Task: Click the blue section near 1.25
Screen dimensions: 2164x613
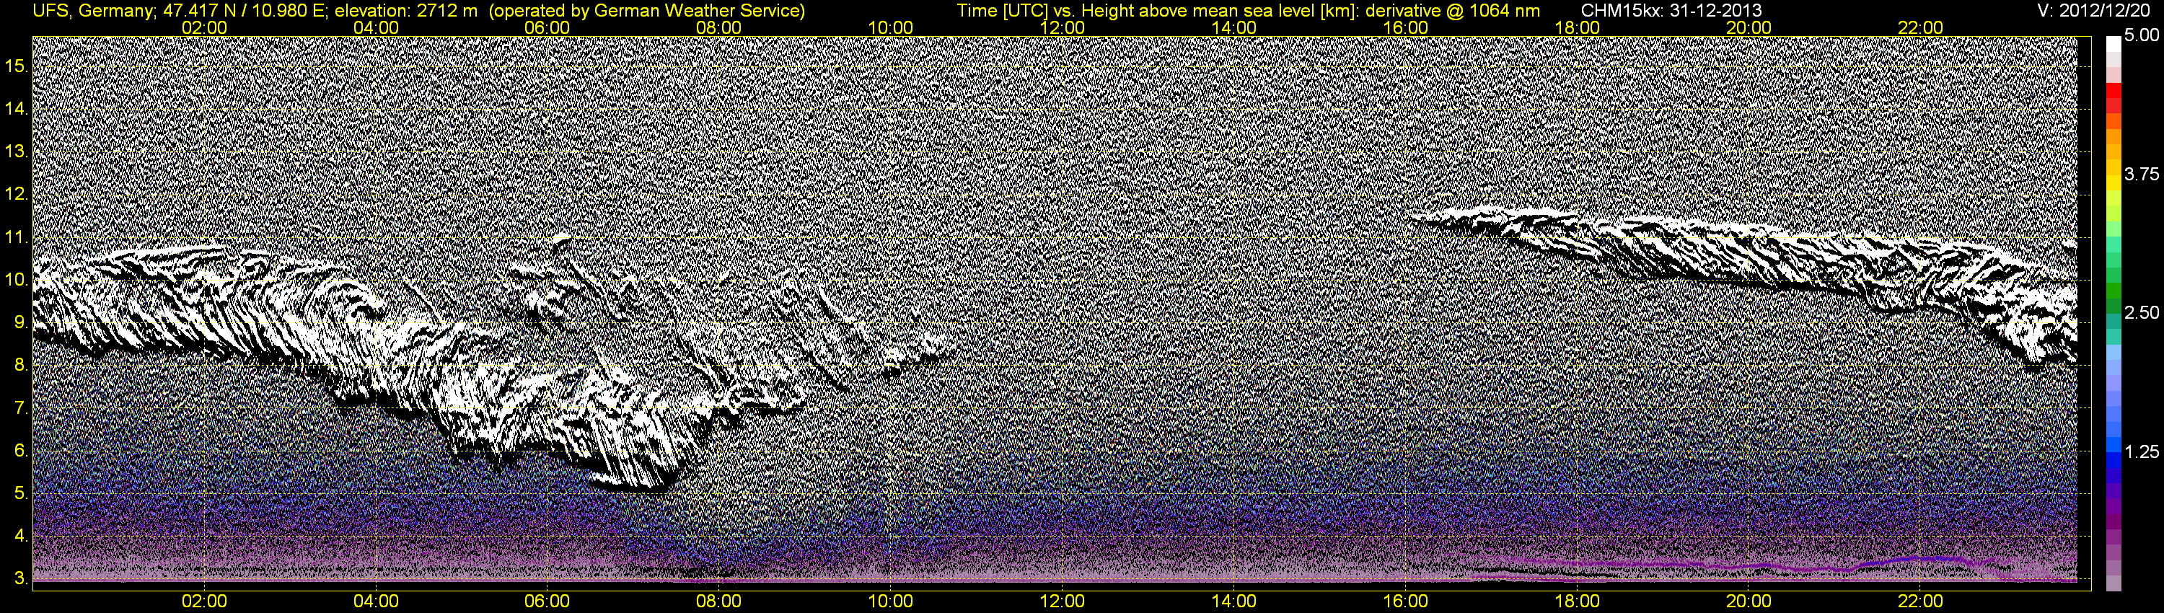Action: click(x=2113, y=454)
